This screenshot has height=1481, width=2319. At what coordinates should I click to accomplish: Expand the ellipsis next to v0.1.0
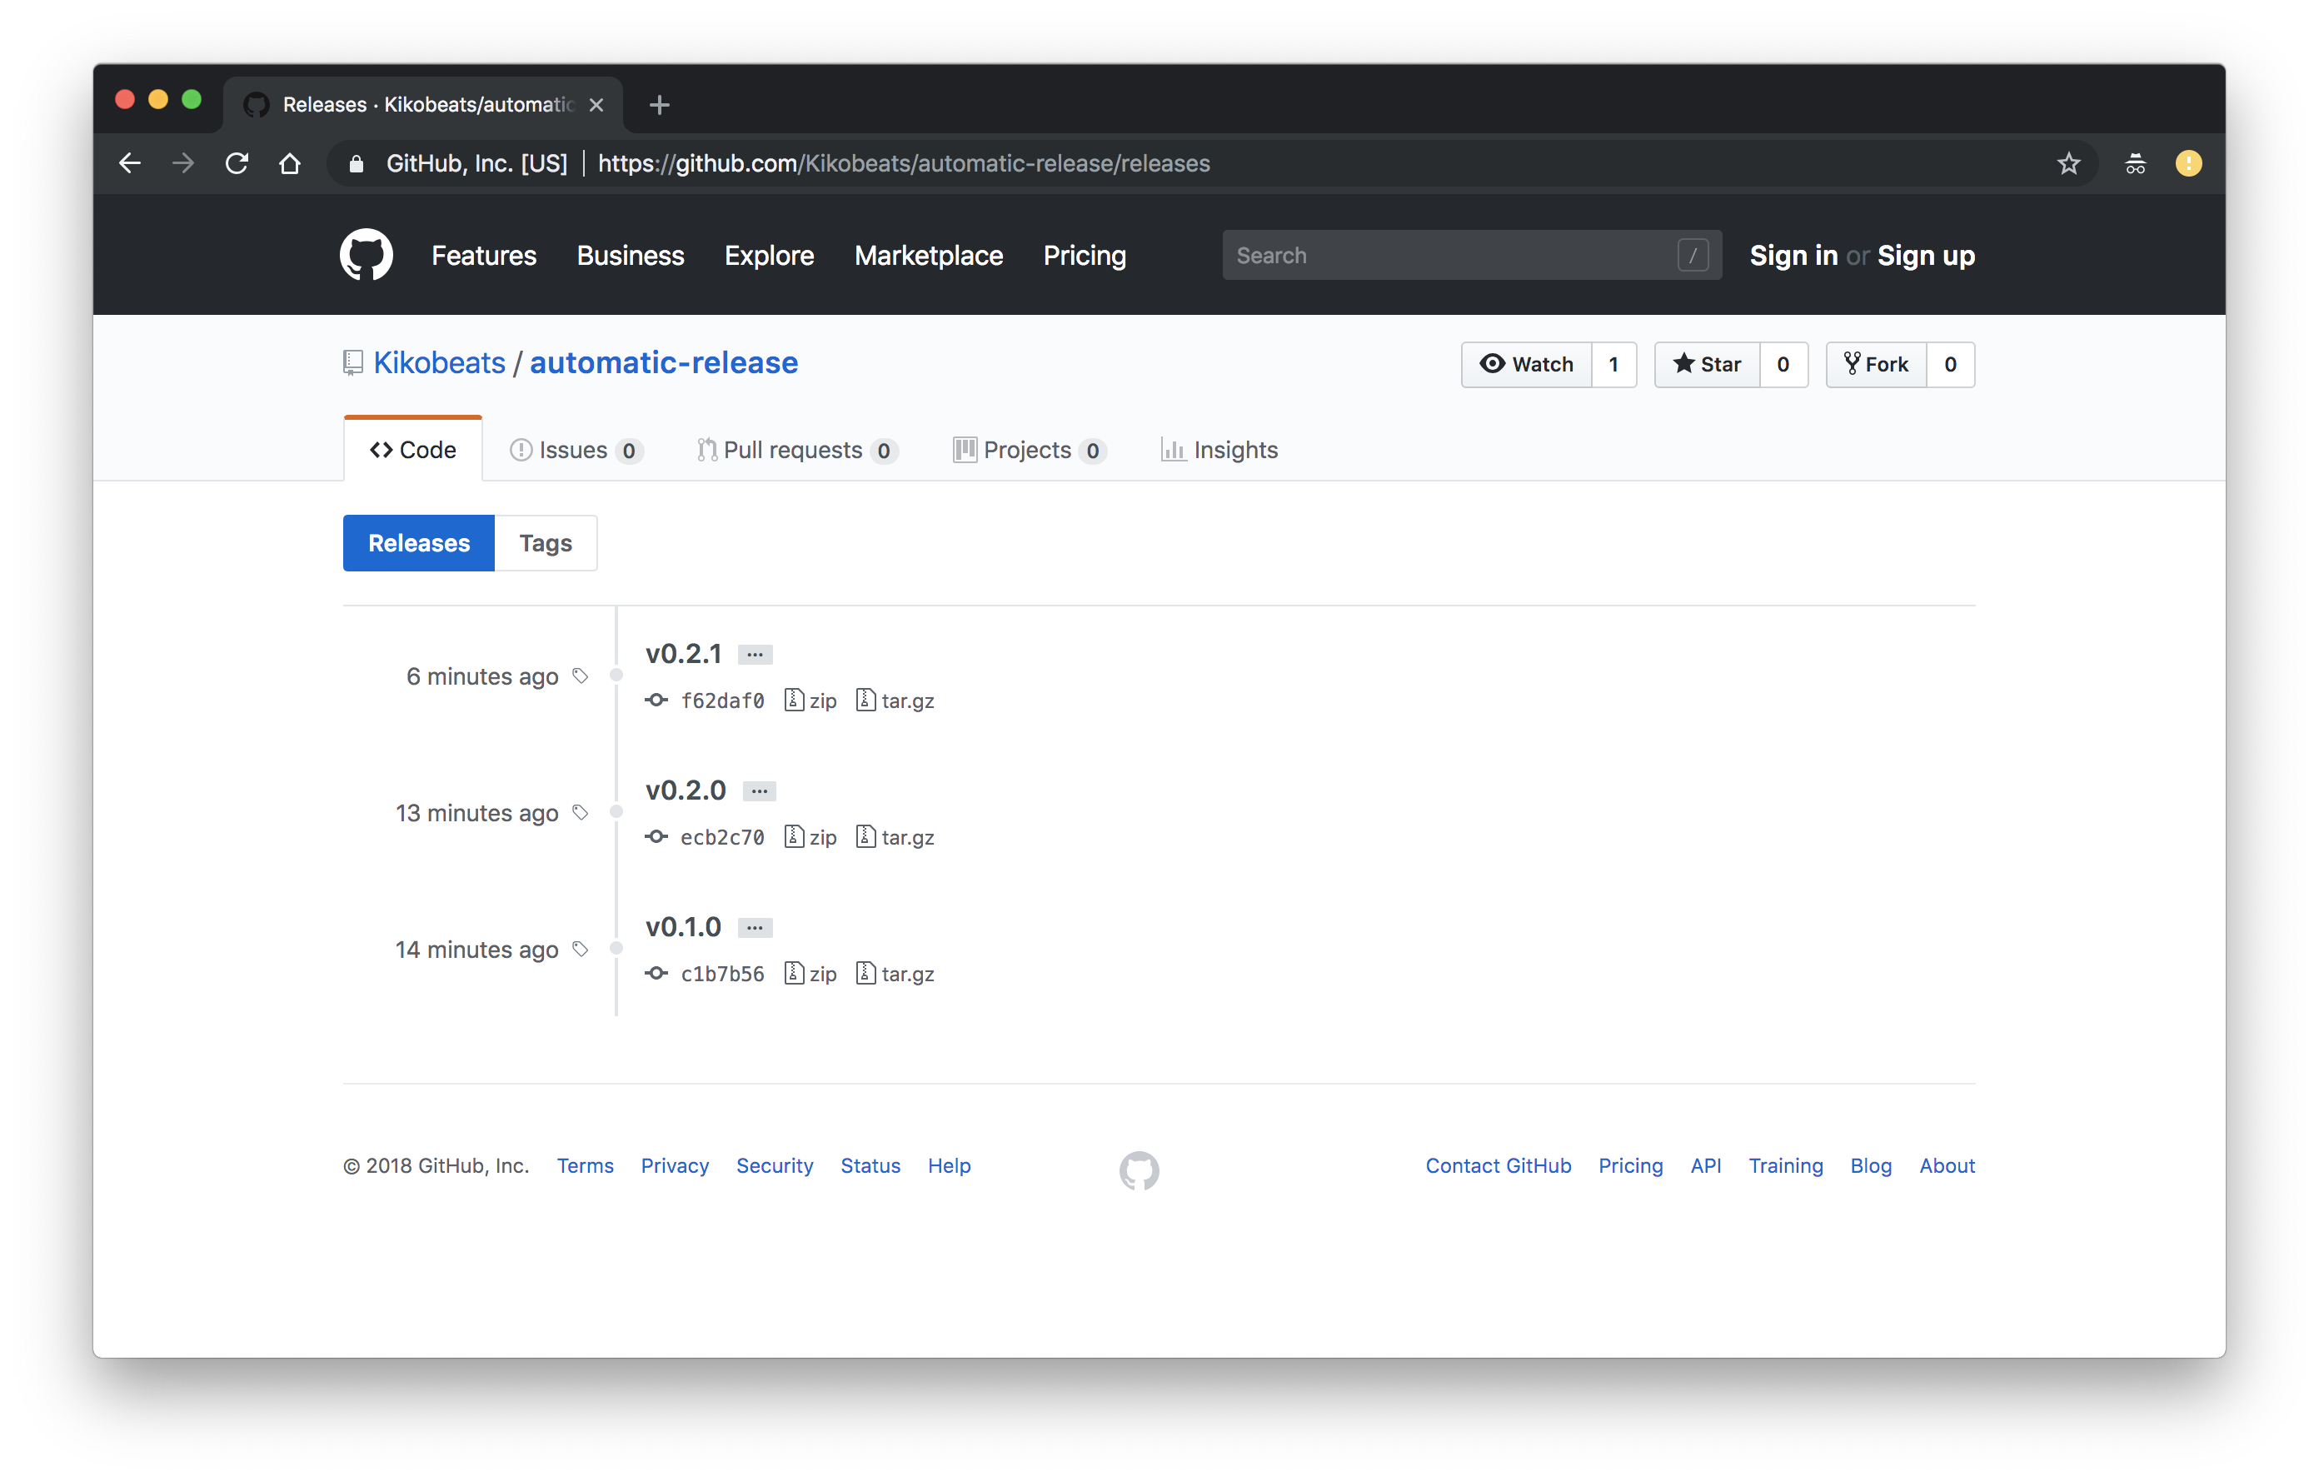point(755,928)
